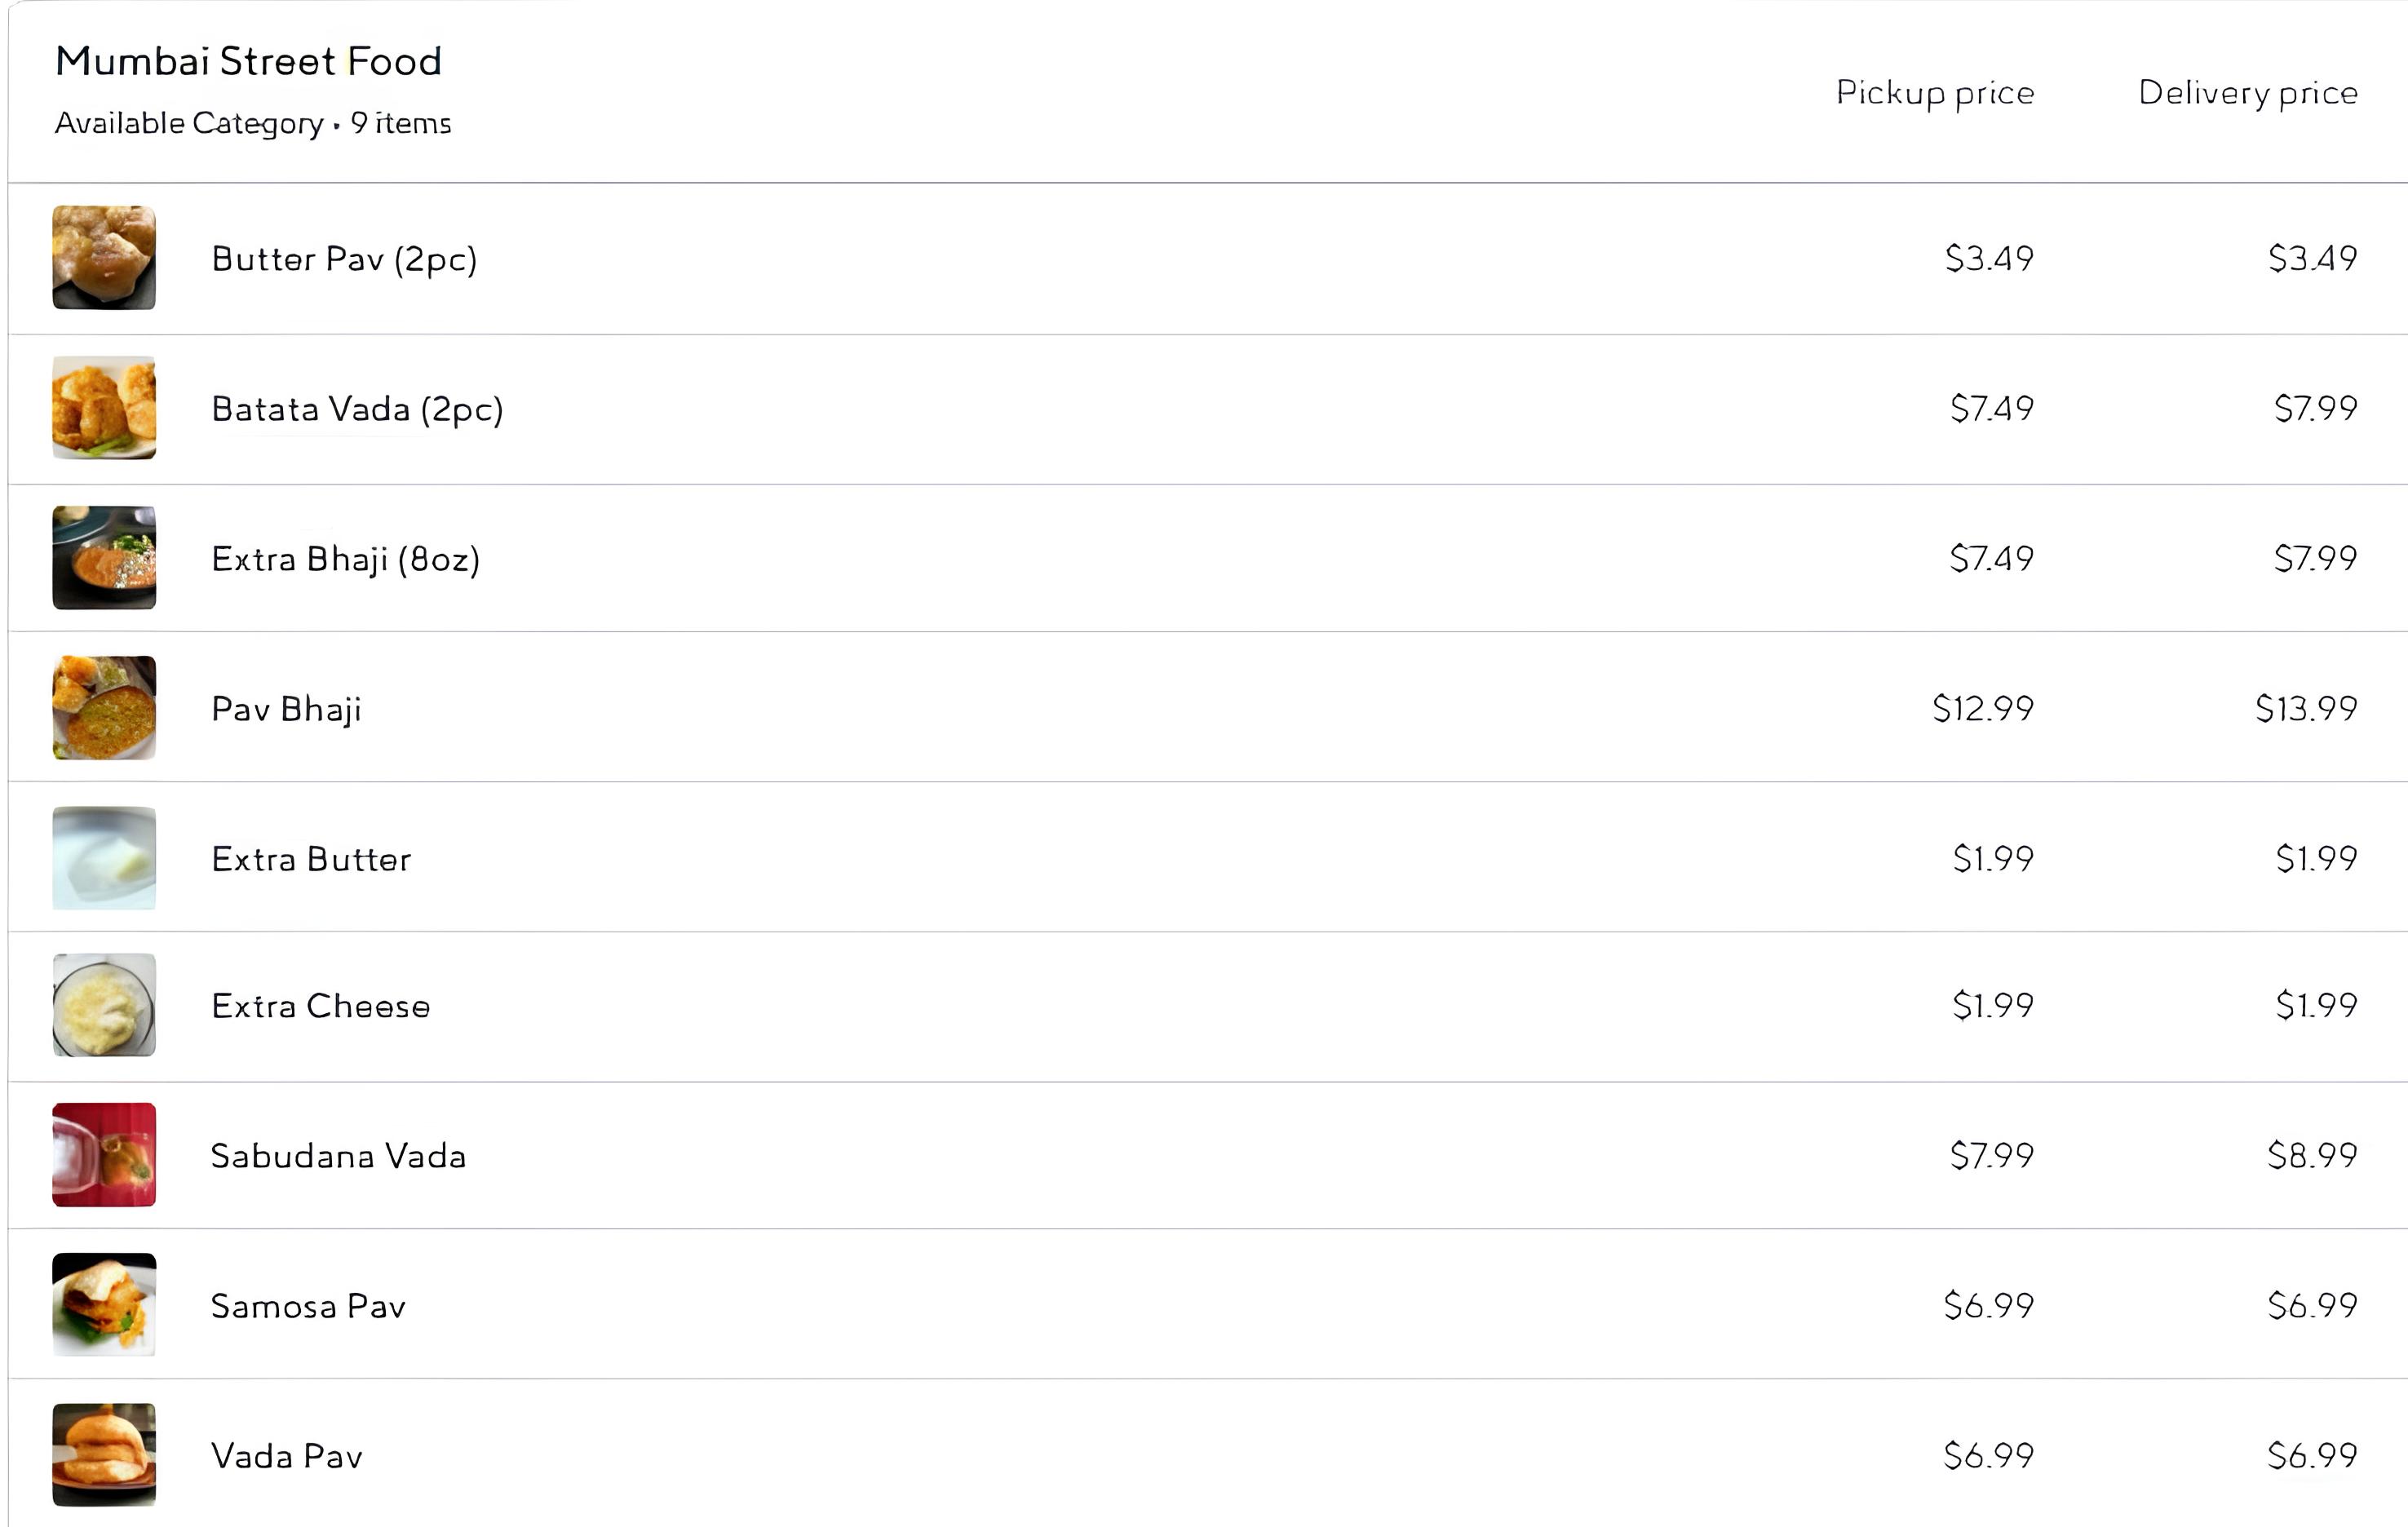This screenshot has height=1527, width=2408.
Task: Open the Extra Cheese item name
Action: pos(321,1006)
